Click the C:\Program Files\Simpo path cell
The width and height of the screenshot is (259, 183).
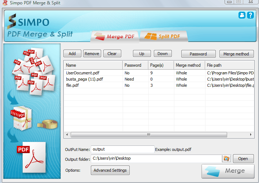230,73
